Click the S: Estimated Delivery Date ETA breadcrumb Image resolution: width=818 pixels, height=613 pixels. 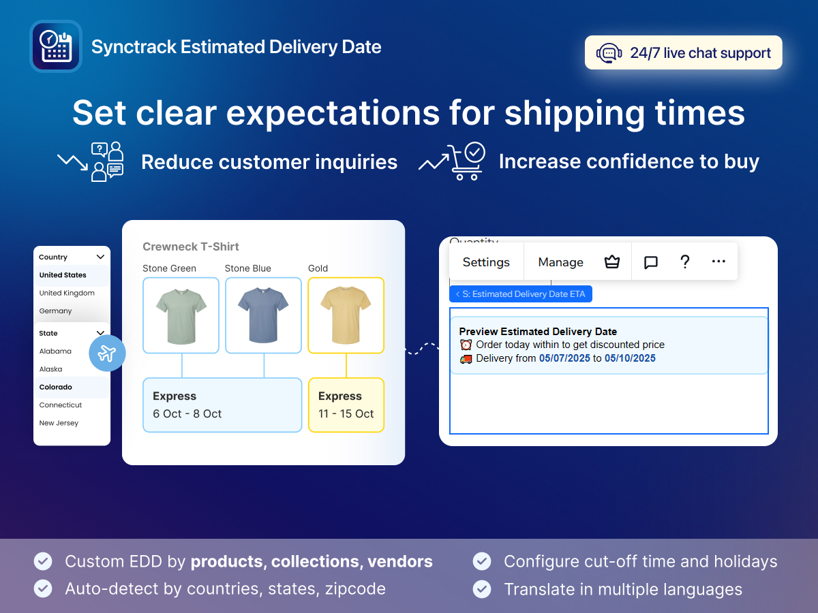click(521, 294)
